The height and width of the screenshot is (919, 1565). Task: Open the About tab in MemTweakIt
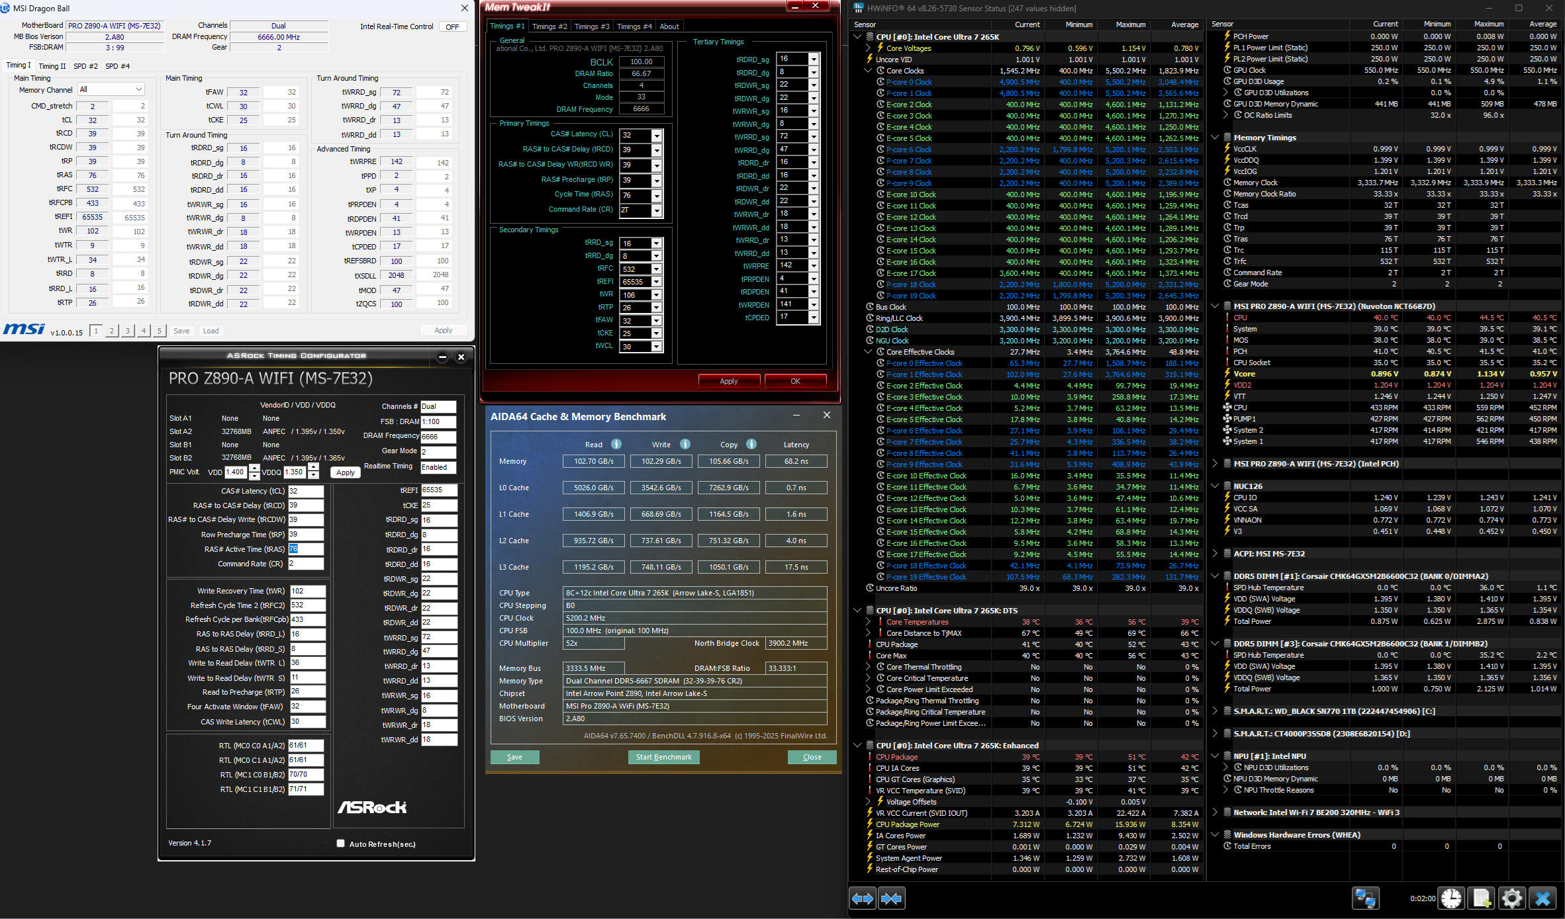pyautogui.click(x=669, y=26)
